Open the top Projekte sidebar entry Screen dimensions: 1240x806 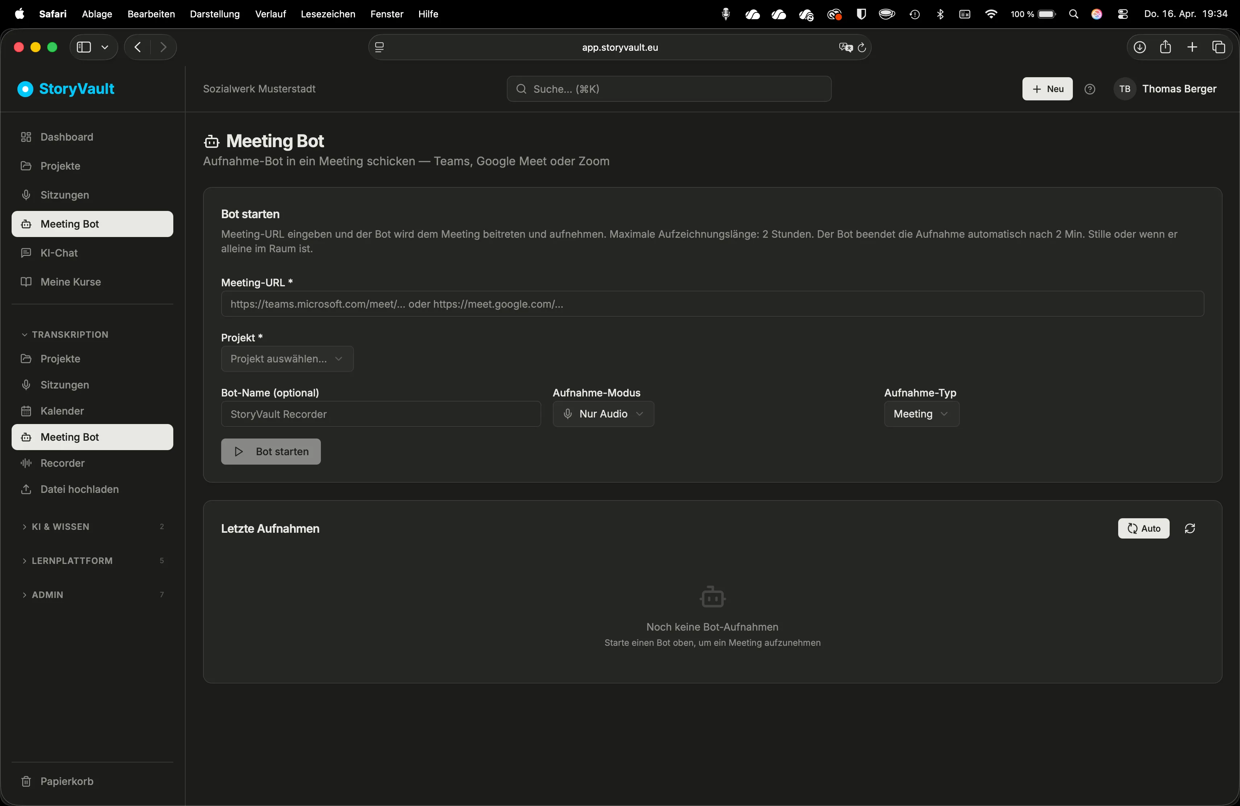coord(92,166)
